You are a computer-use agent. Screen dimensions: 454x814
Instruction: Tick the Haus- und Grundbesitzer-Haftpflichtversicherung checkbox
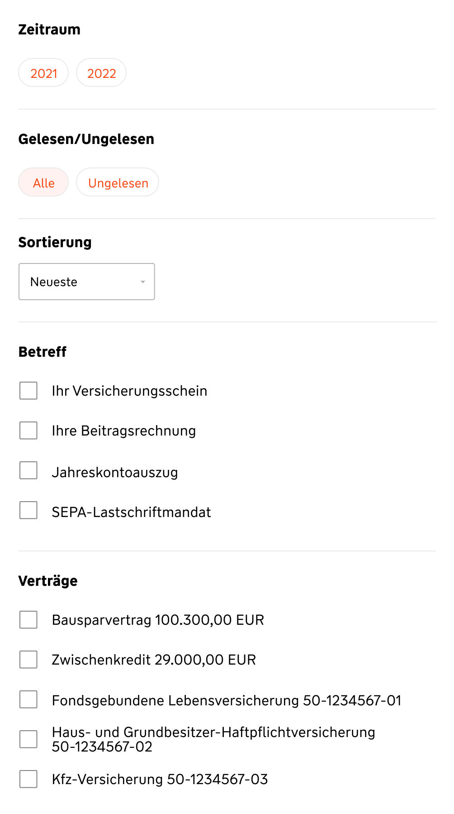(x=28, y=739)
